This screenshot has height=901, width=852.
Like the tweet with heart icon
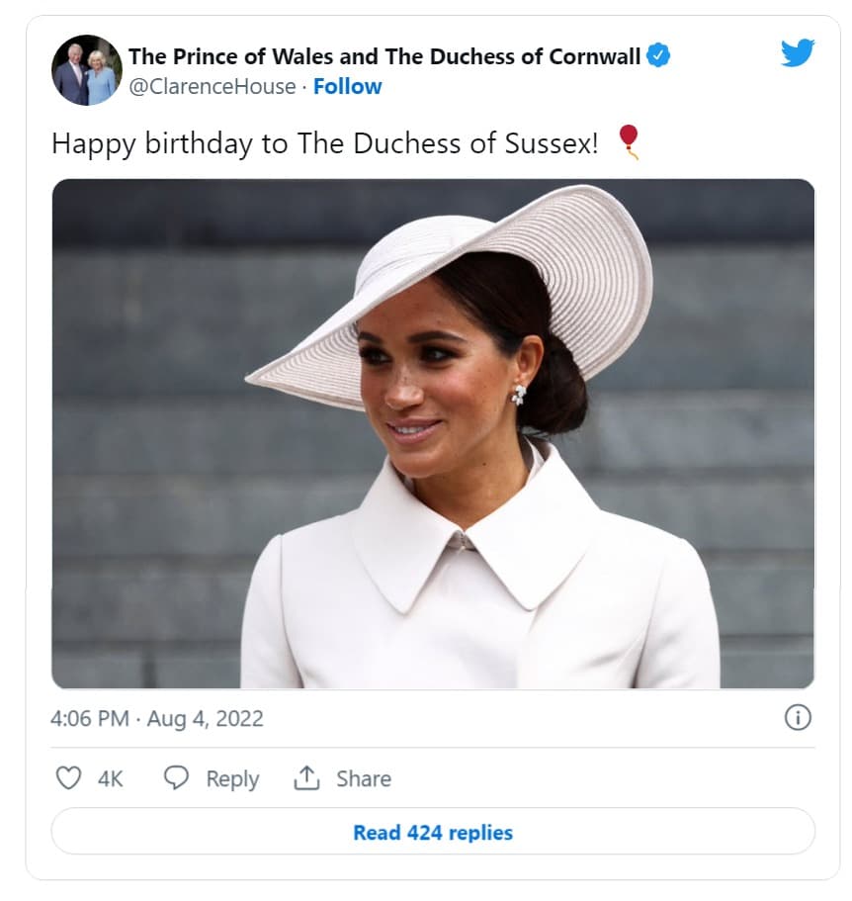coord(68,778)
